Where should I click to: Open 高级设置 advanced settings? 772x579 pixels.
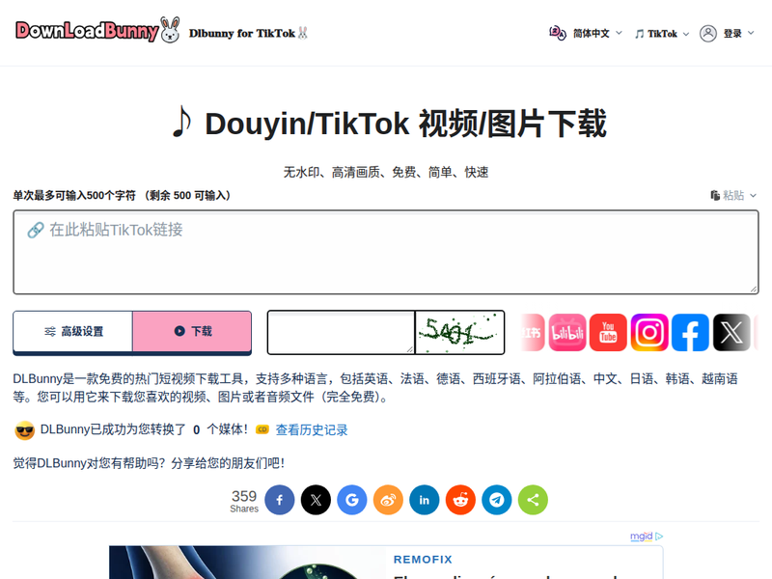click(x=73, y=331)
